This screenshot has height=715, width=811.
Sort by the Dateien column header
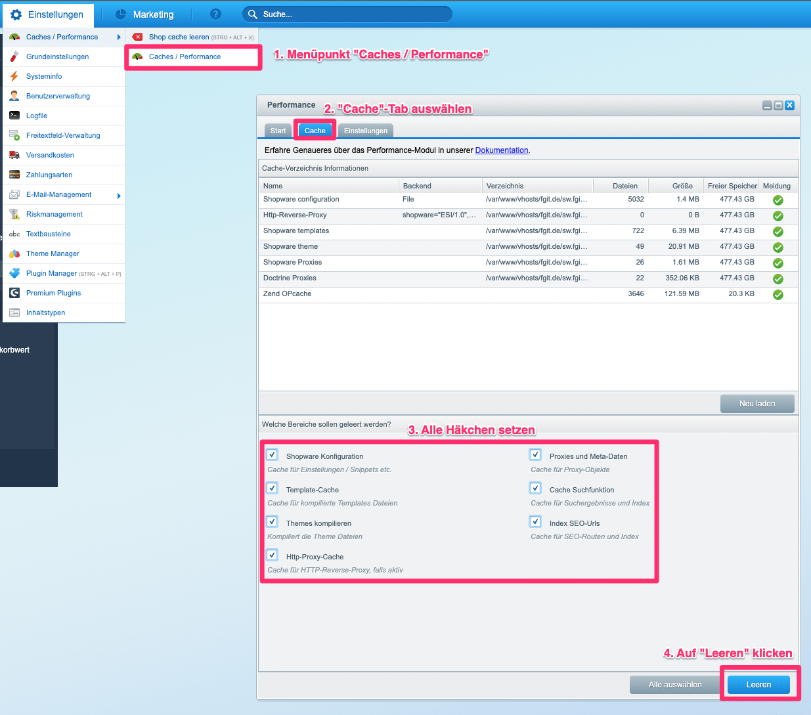[x=621, y=186]
